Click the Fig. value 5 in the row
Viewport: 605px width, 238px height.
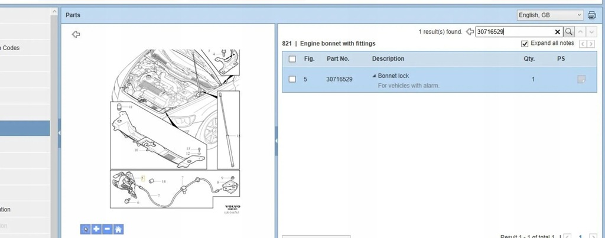click(305, 79)
